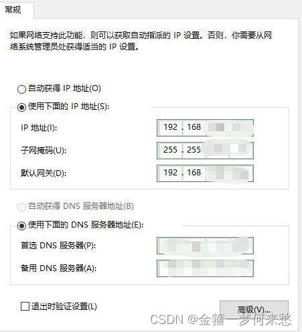This screenshot has height=332, width=302.
Task: Focus the 首选 DNS 服务器 address field
Action: click(205, 246)
